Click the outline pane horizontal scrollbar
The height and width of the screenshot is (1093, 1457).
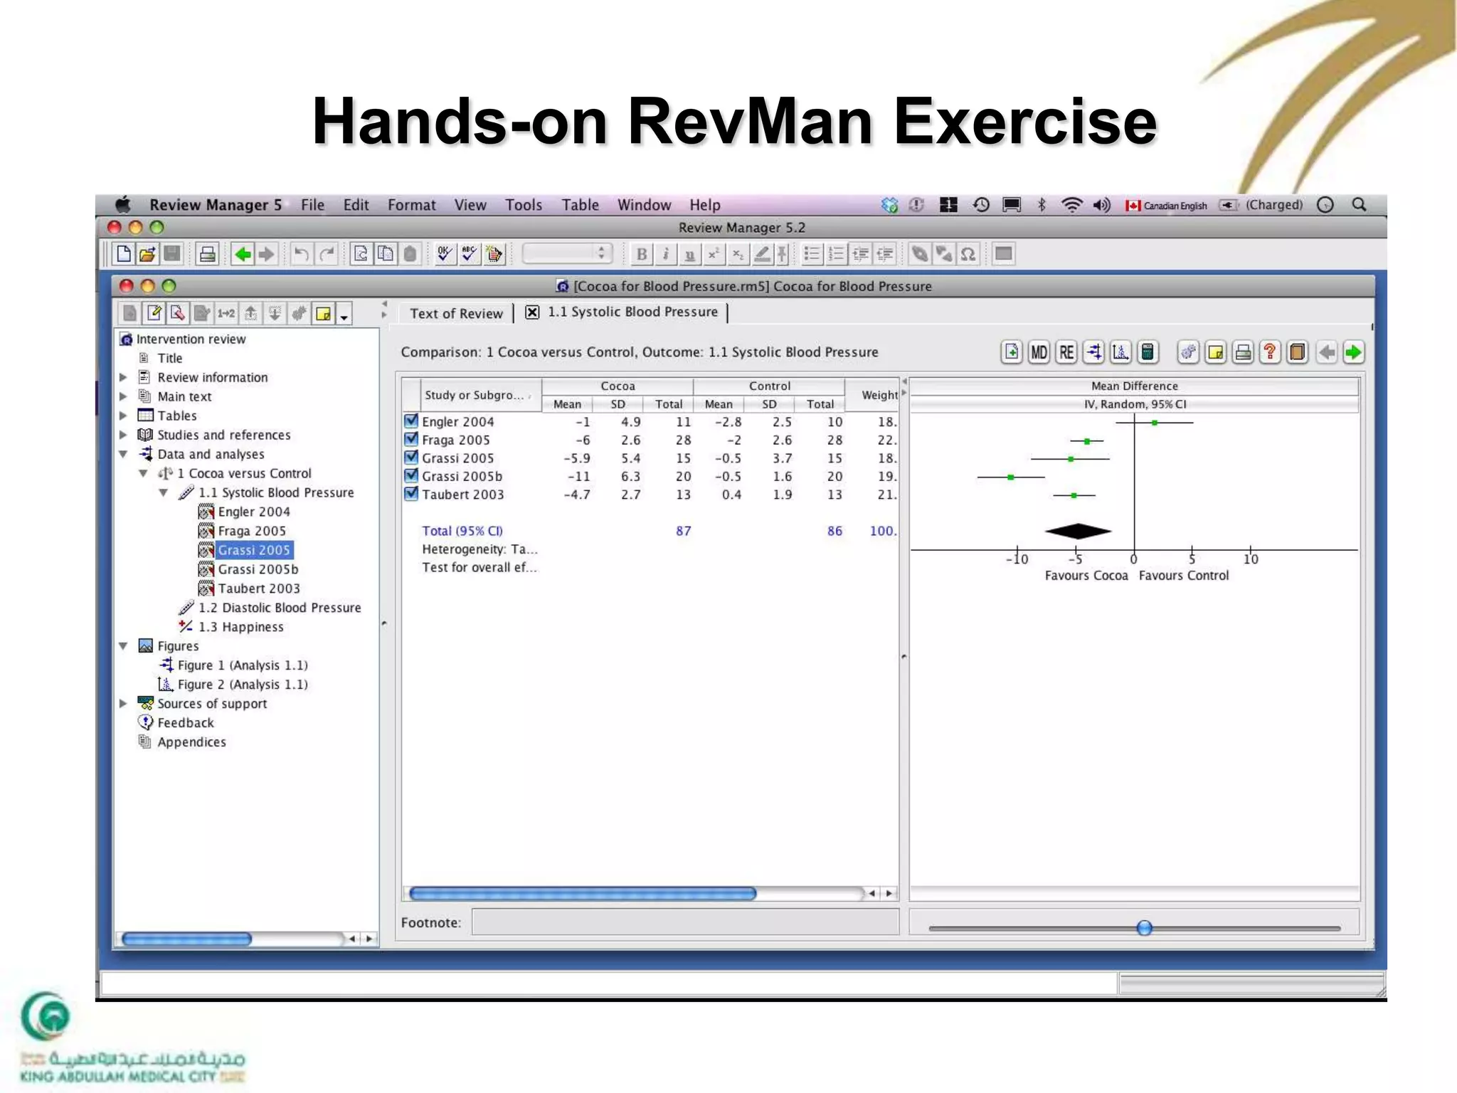click(x=186, y=939)
